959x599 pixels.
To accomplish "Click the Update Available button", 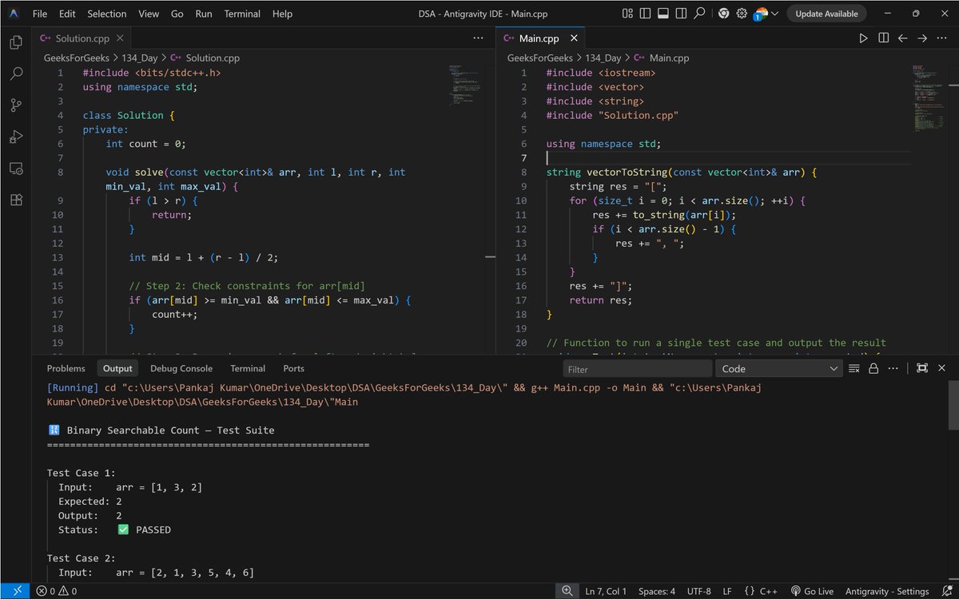I will coord(826,14).
